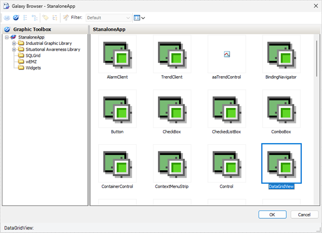This screenshot has width=322, height=233.
Task: Click the highlighted DataGridView label
Action: pos(281,187)
